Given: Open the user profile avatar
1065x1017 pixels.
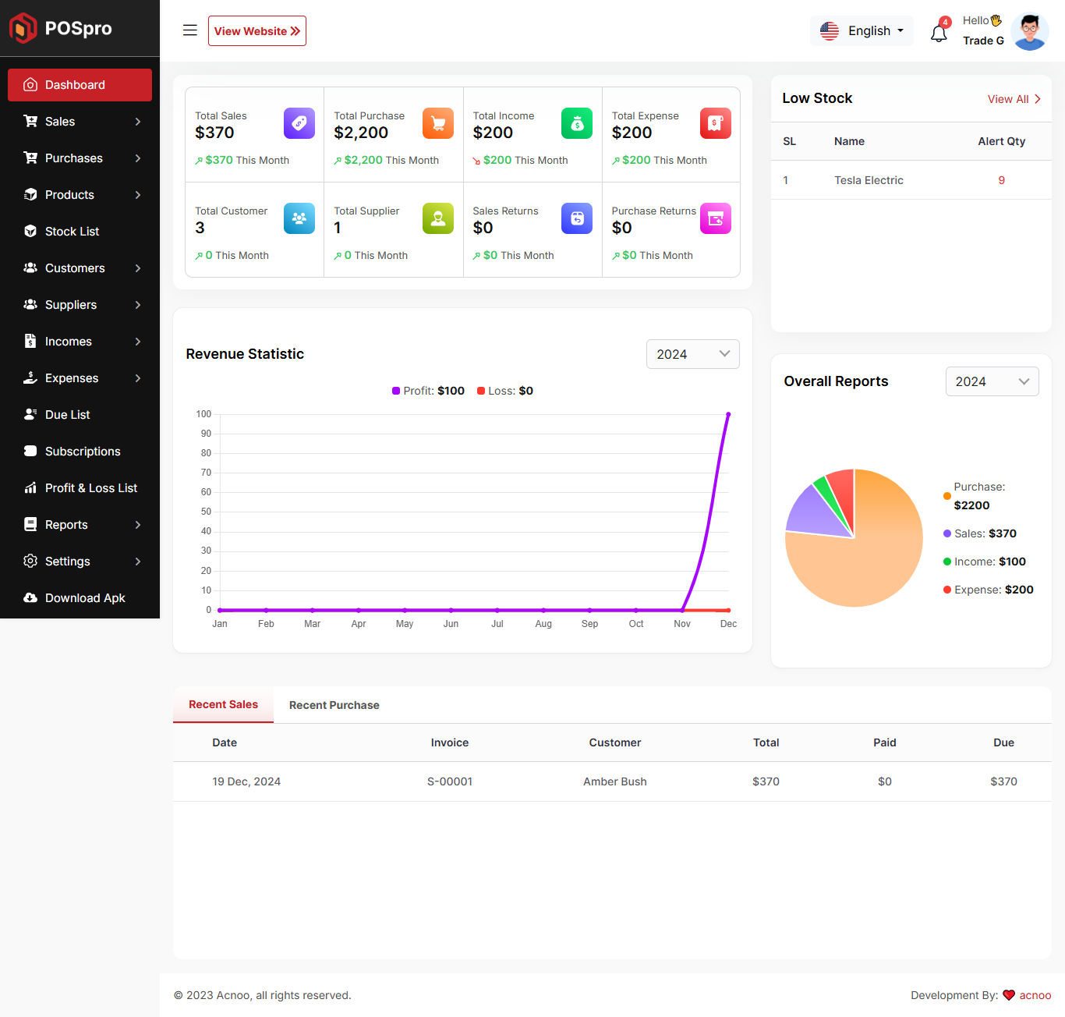Looking at the screenshot, I should click(1029, 31).
